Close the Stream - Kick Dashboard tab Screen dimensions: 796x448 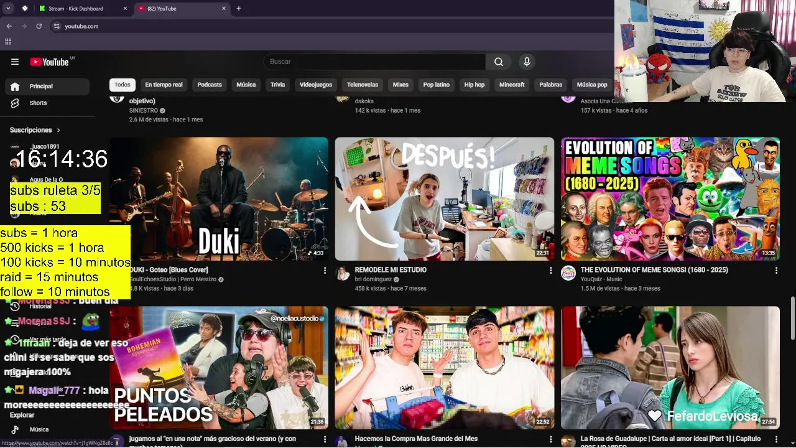(x=125, y=9)
